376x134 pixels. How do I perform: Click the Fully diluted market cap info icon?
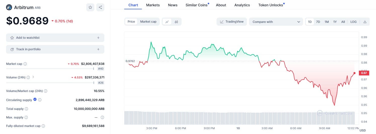[x=43, y=126]
